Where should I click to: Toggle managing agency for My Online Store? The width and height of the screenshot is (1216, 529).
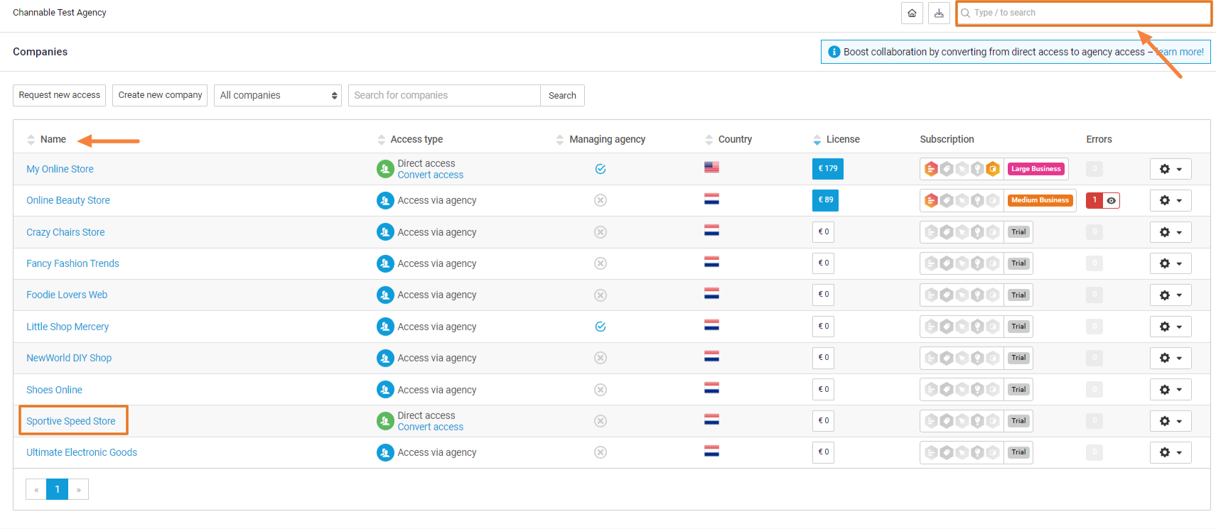(601, 169)
